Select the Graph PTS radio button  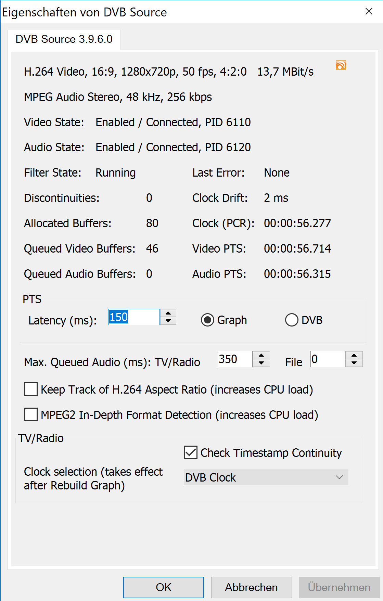pos(207,320)
